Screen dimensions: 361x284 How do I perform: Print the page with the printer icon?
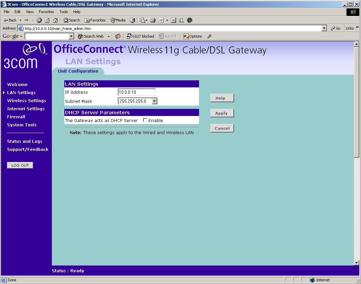point(153,20)
